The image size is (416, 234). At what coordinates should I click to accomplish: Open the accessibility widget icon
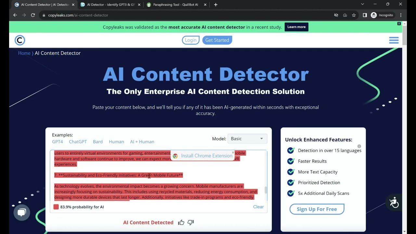(x=394, y=202)
